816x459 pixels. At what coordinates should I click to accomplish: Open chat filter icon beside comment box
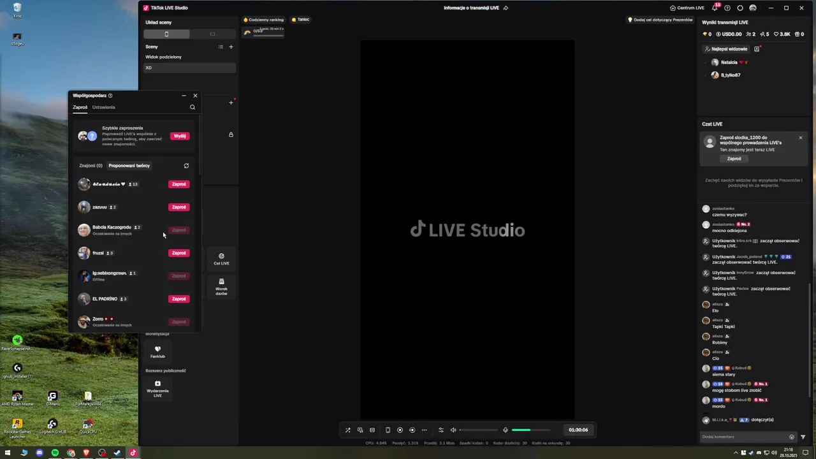pyautogui.click(x=803, y=437)
